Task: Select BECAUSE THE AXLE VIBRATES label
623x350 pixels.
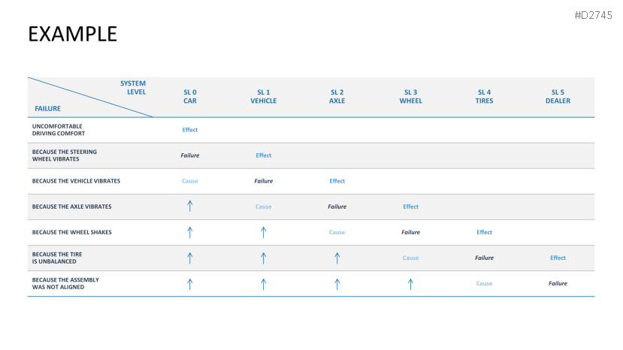Action: (x=71, y=207)
